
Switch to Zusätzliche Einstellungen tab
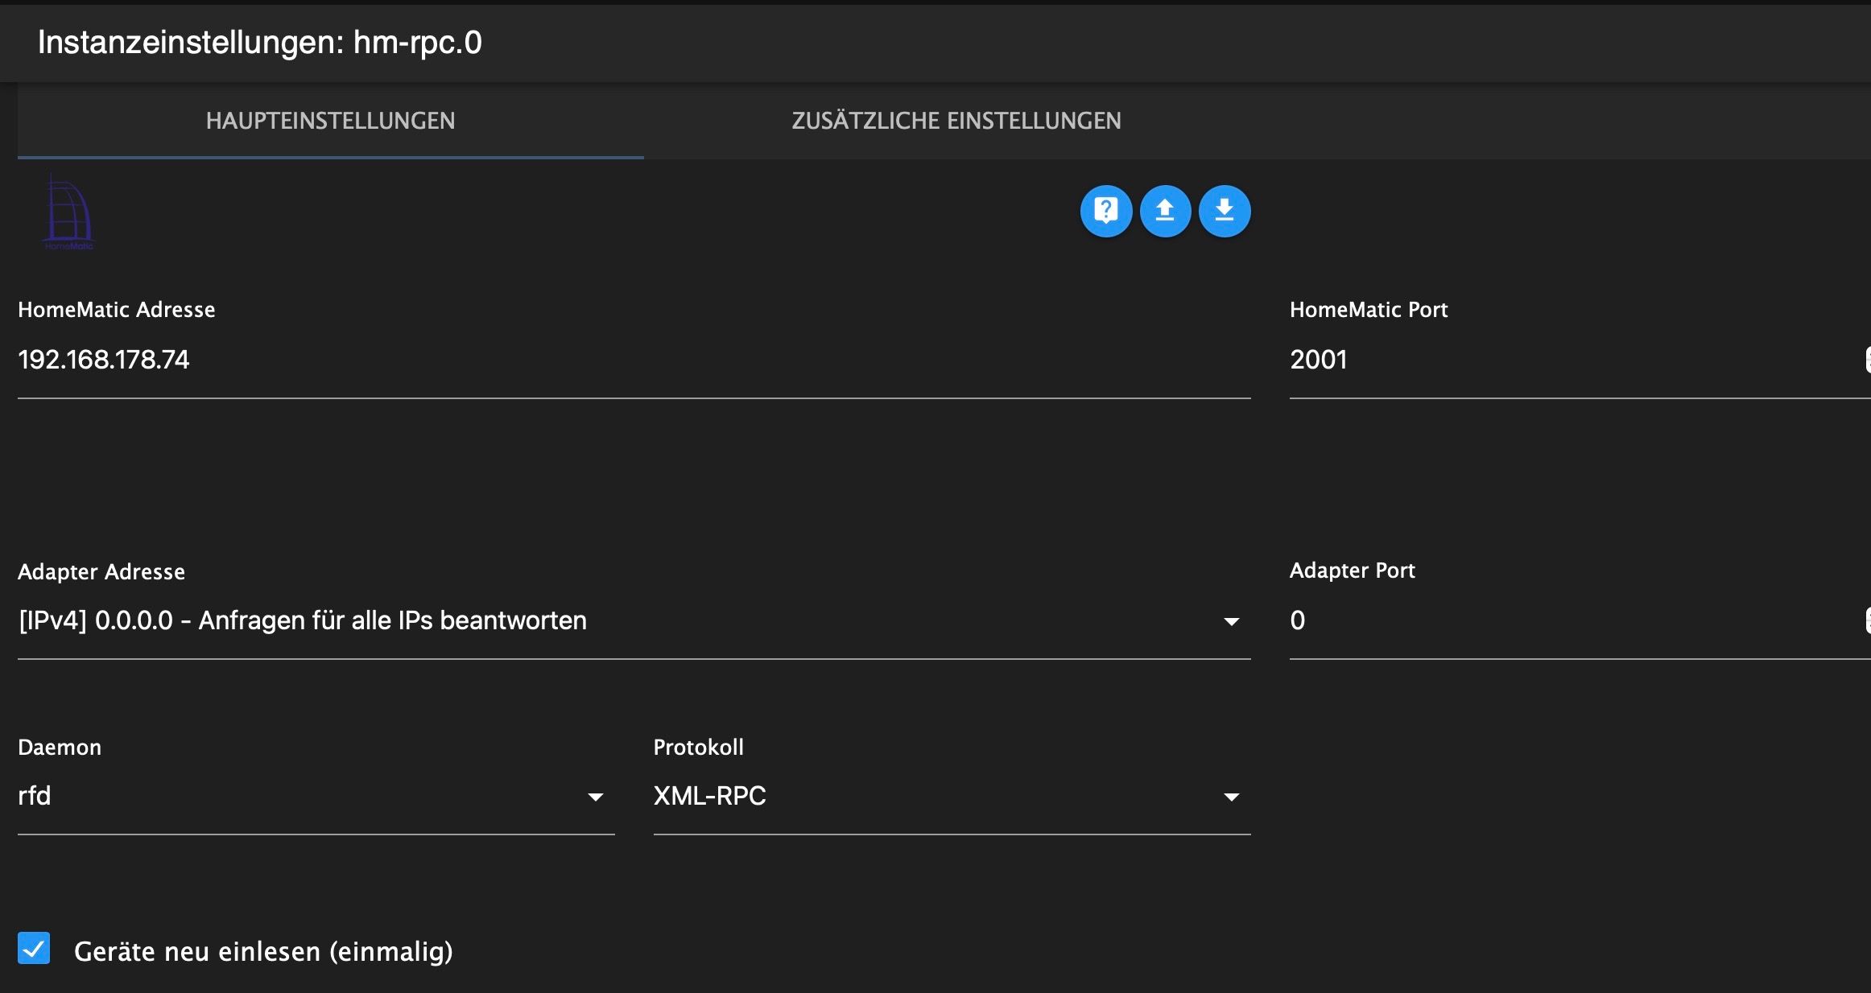956,121
